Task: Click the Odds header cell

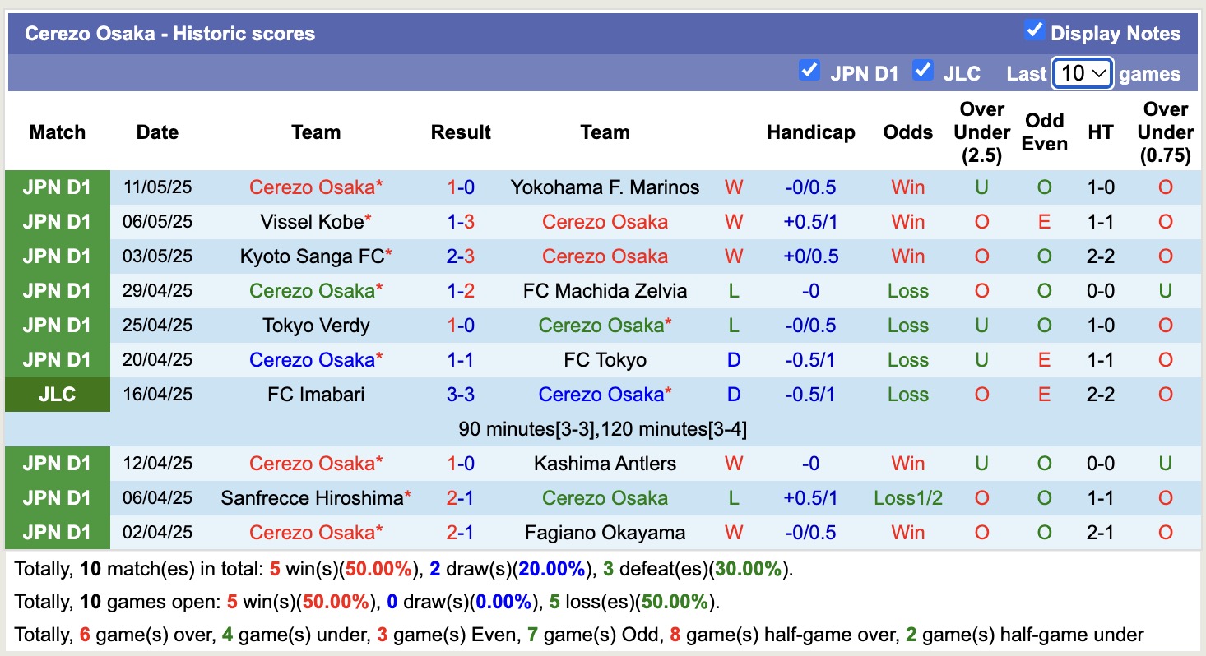Action: 907,132
